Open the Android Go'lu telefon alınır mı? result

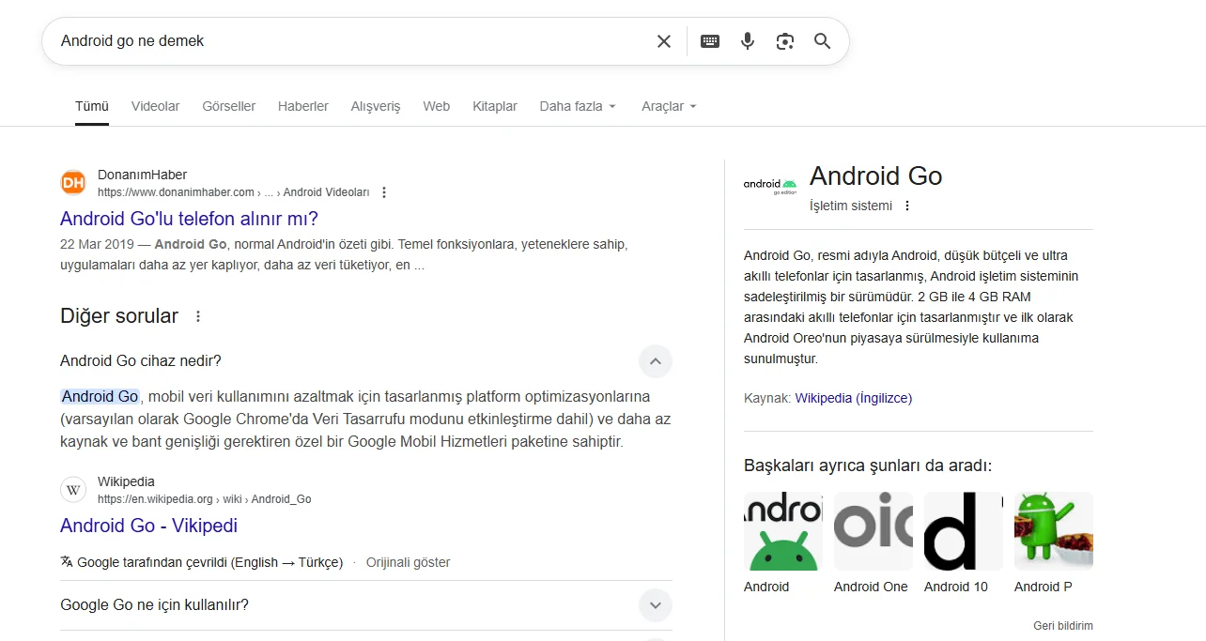pos(189,219)
